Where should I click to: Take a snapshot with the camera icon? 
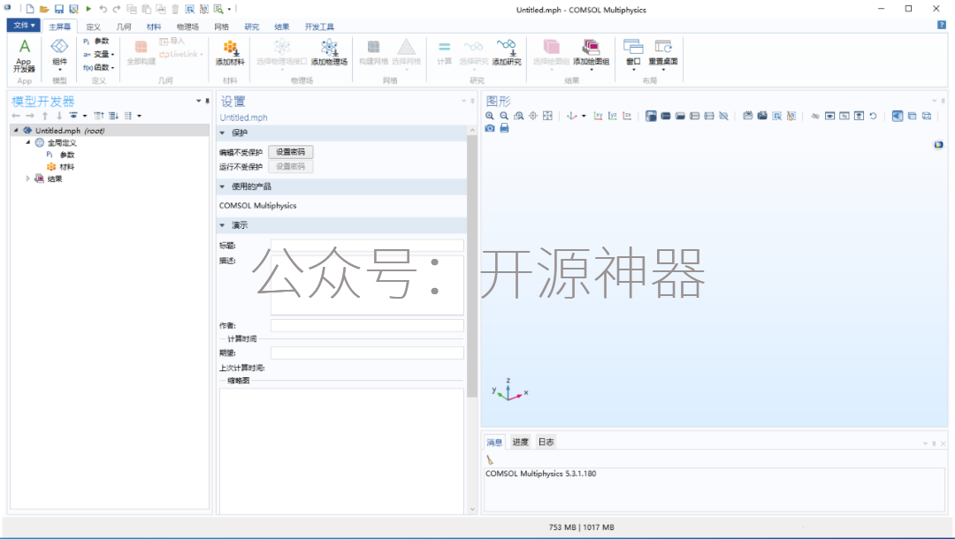pos(490,128)
